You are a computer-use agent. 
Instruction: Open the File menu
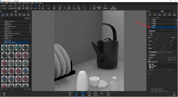click(2, 3)
